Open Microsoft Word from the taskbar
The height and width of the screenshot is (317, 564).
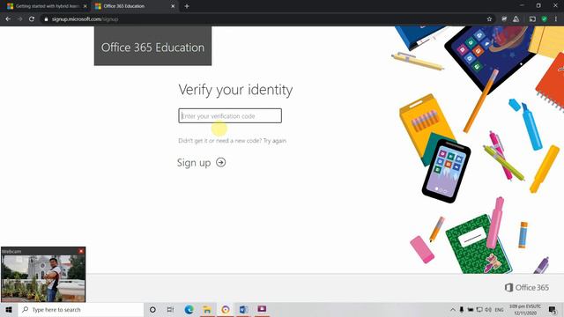pos(243,309)
